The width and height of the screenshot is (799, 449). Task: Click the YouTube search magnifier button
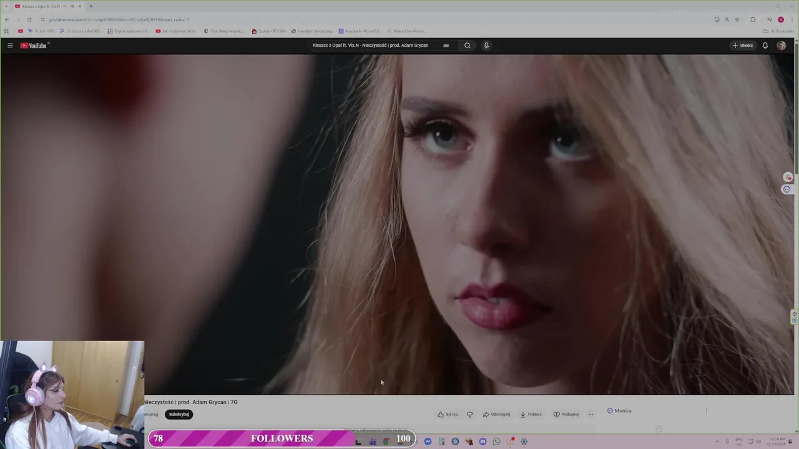(467, 46)
